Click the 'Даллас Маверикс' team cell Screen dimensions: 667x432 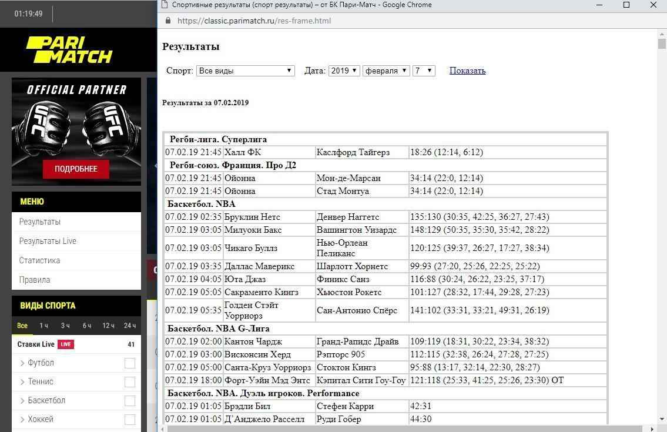coord(269,266)
